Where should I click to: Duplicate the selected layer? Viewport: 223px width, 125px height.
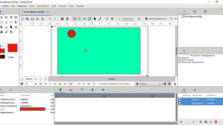[201, 122]
